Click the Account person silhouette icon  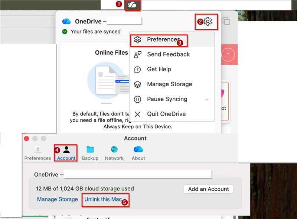point(66,149)
